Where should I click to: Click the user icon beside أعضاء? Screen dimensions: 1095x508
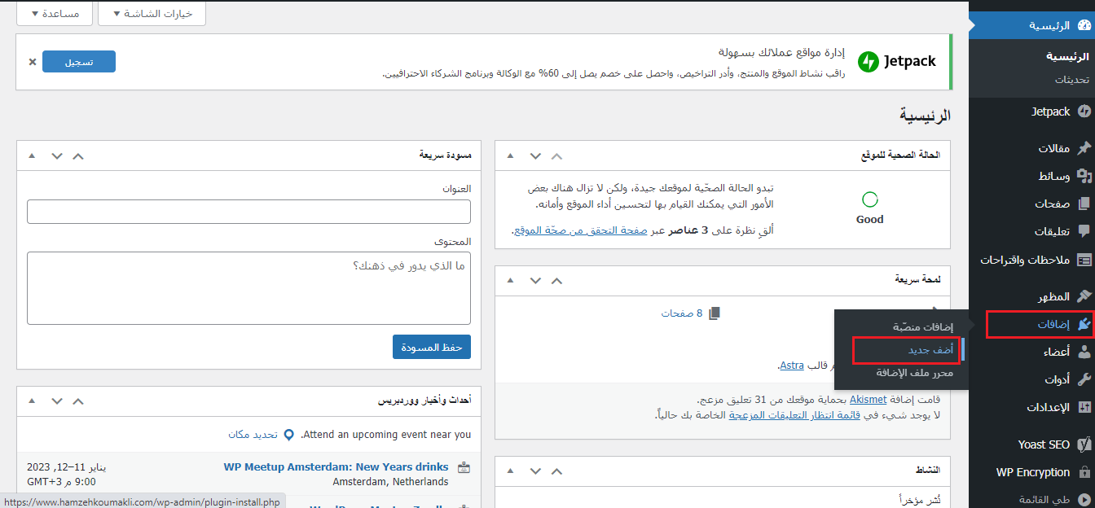pyautogui.click(x=1084, y=352)
